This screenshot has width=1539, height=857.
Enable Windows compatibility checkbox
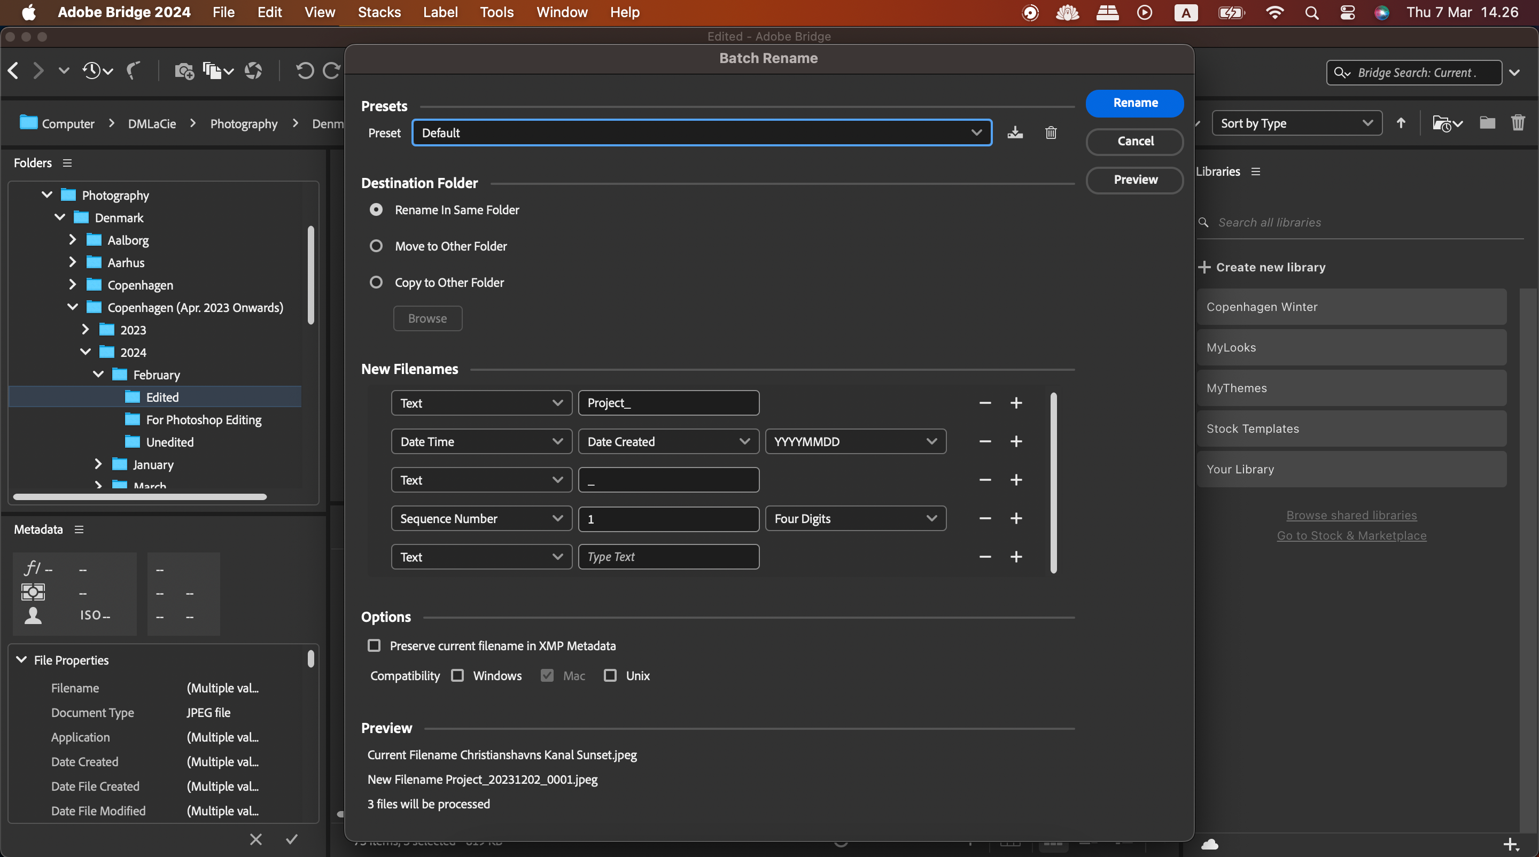457,675
